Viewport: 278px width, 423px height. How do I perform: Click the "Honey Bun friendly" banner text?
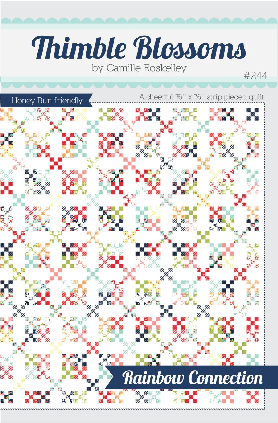(47, 100)
